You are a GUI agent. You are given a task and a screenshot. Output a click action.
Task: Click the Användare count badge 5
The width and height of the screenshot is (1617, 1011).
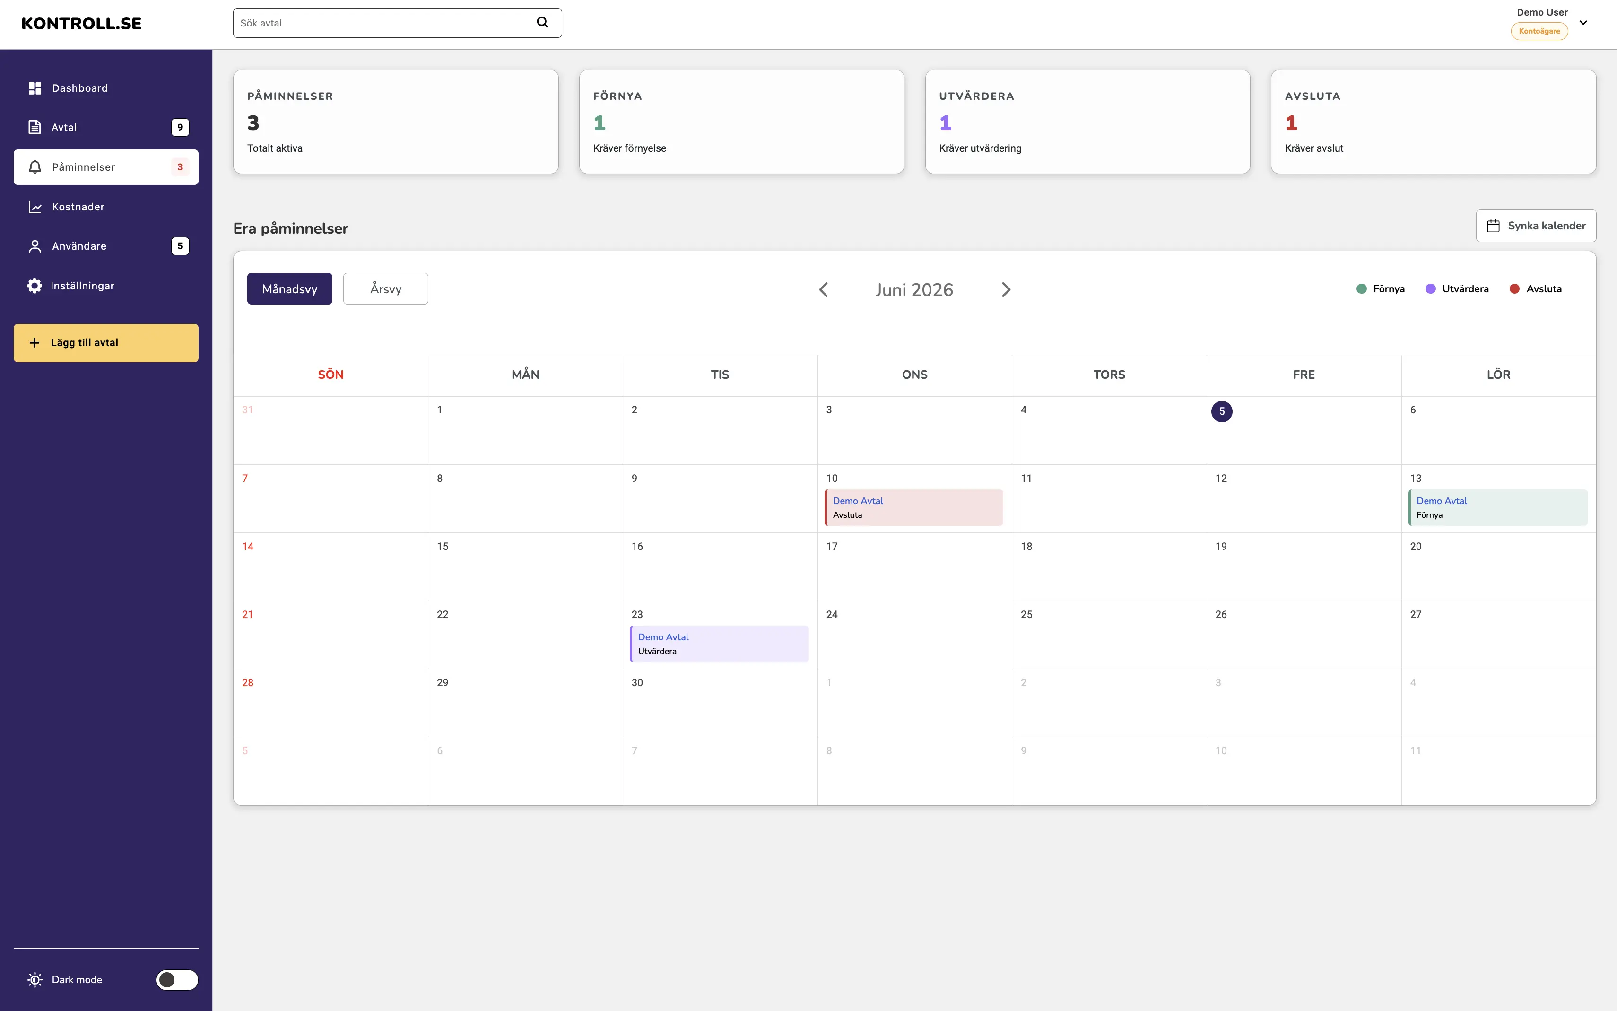click(x=180, y=246)
